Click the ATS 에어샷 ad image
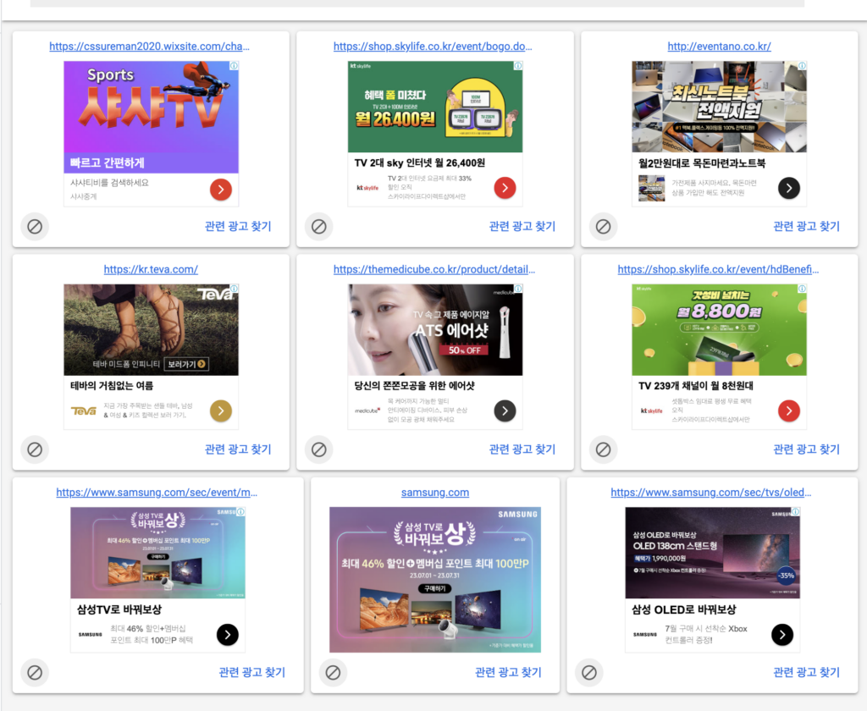867x711 pixels. click(x=435, y=329)
